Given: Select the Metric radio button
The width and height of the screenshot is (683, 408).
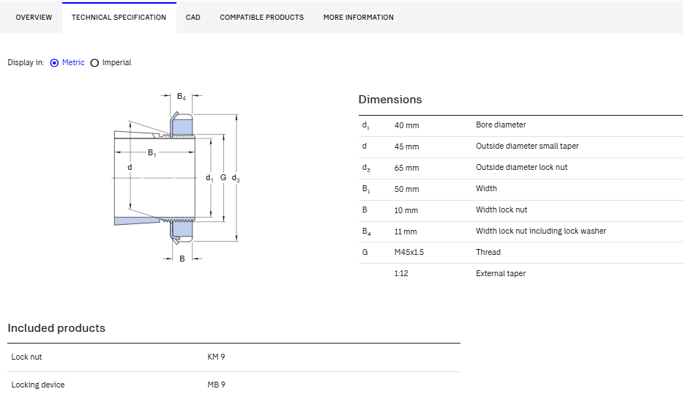Looking at the screenshot, I should (54, 63).
